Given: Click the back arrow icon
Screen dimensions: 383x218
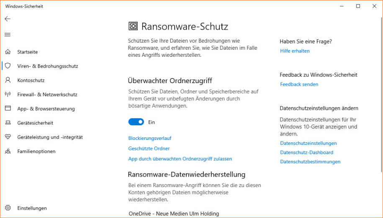Looking at the screenshot, I should point(8,19).
